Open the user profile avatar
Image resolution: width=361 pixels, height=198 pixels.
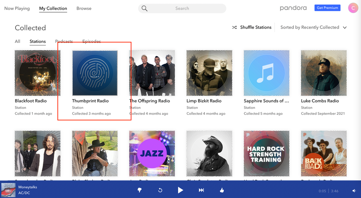(353, 8)
